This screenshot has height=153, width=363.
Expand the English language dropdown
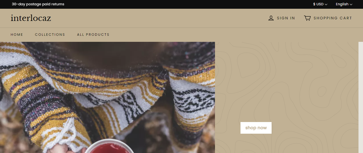(x=344, y=4)
